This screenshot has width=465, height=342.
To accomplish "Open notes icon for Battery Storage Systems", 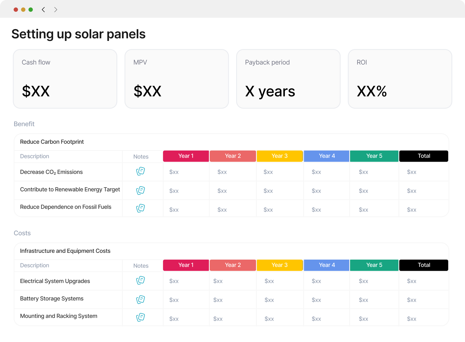I will 141,300.
